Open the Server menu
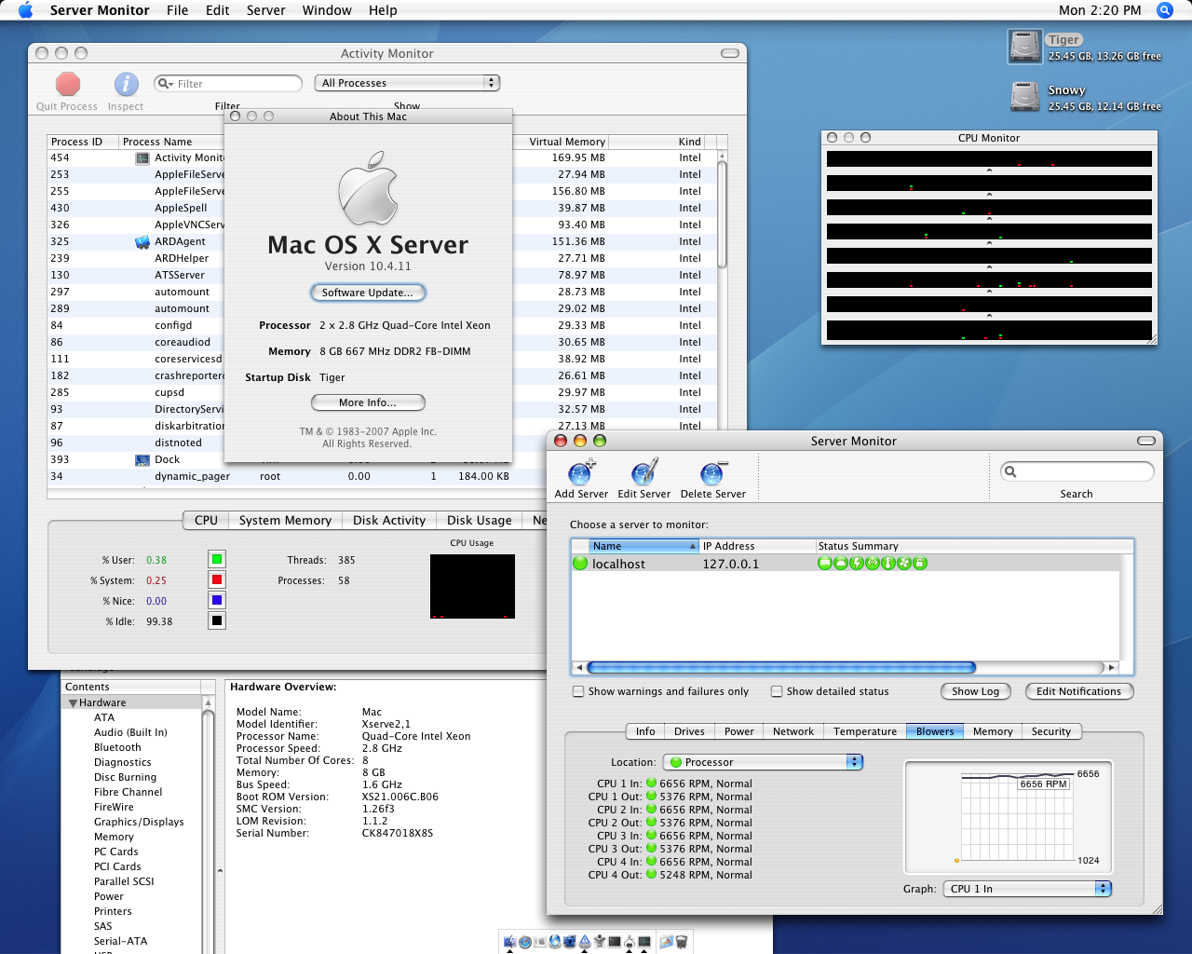This screenshot has height=954, width=1192. point(265,10)
